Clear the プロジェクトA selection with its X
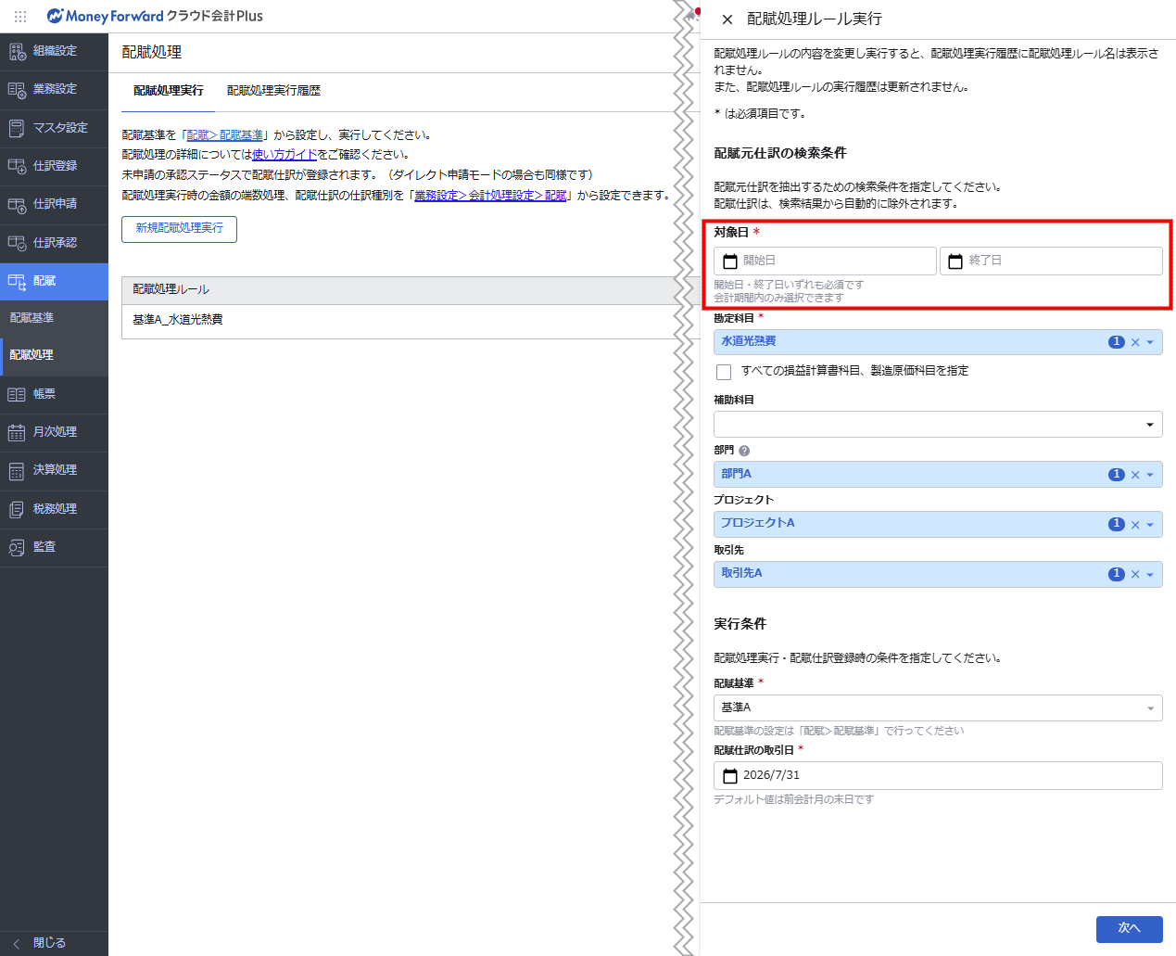Viewport: 1176px width, 956px height. tap(1135, 525)
